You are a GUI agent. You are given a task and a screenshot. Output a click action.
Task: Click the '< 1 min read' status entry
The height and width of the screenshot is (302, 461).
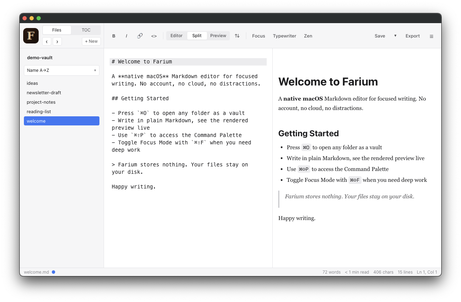pyautogui.click(x=357, y=272)
